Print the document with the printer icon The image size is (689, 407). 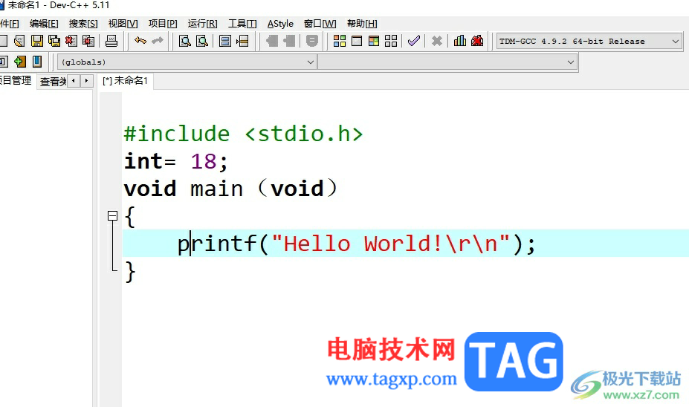[111, 42]
